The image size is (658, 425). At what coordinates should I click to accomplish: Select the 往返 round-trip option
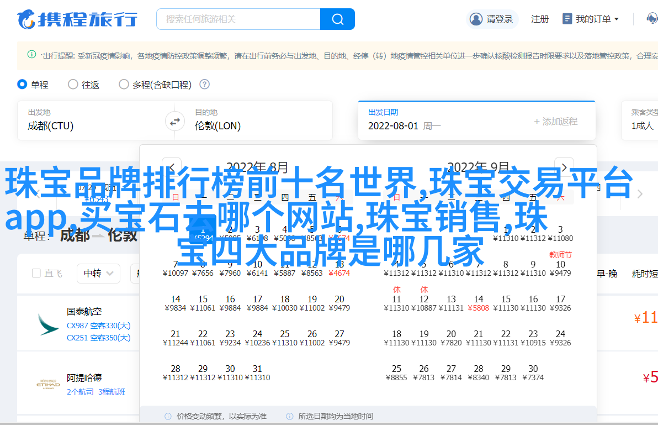tap(73, 85)
